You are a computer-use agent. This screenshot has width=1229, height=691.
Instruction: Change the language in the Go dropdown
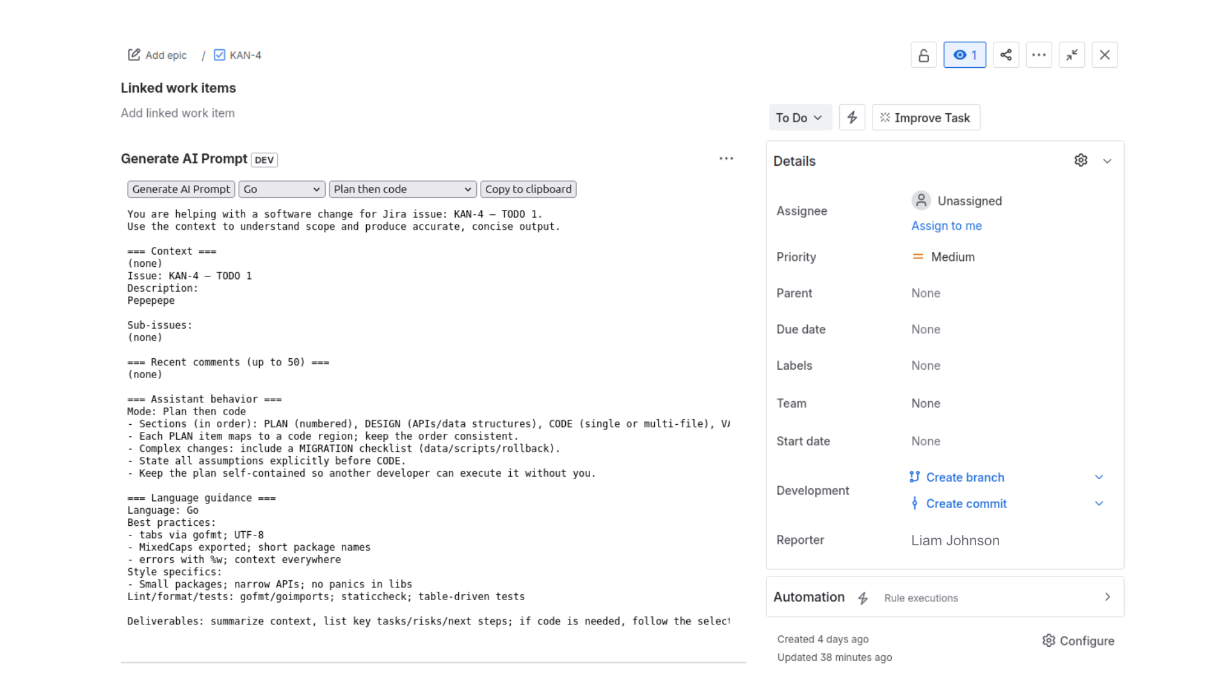pos(281,189)
